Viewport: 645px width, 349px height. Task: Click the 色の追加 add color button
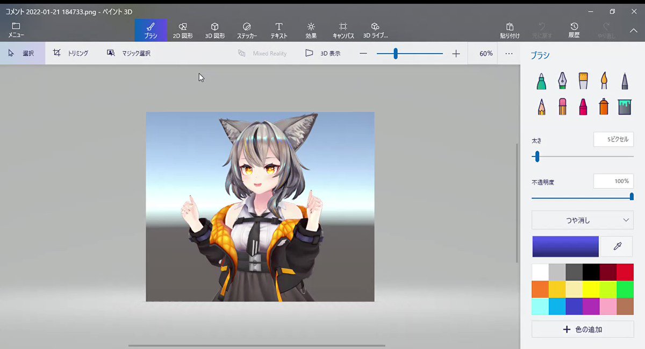tap(583, 329)
